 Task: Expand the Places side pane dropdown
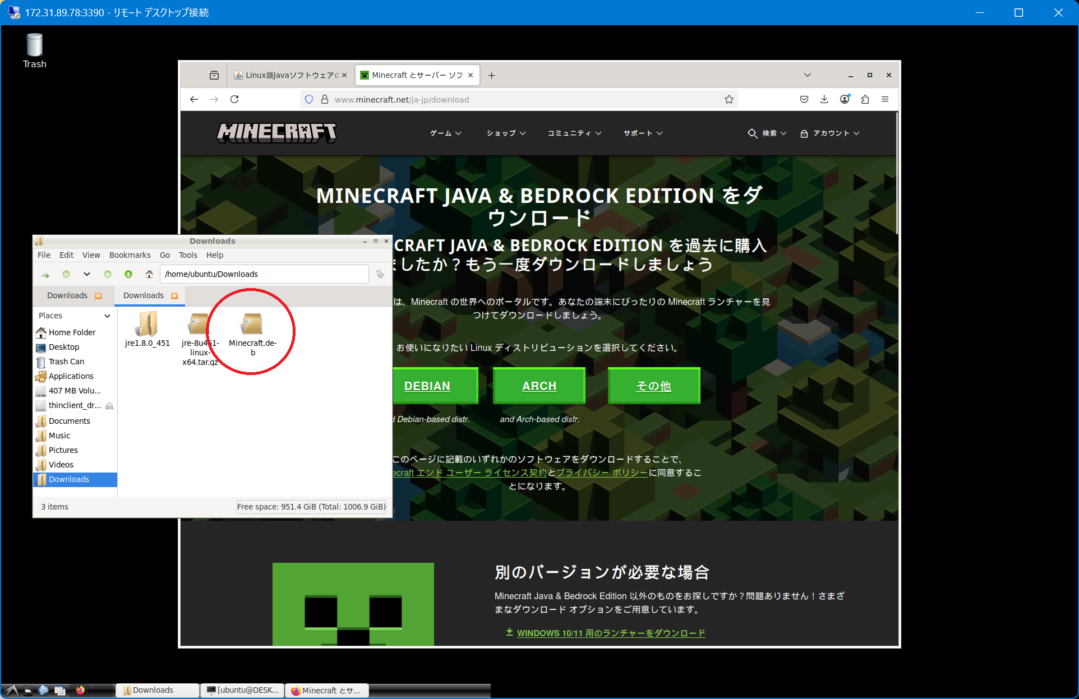pos(107,316)
